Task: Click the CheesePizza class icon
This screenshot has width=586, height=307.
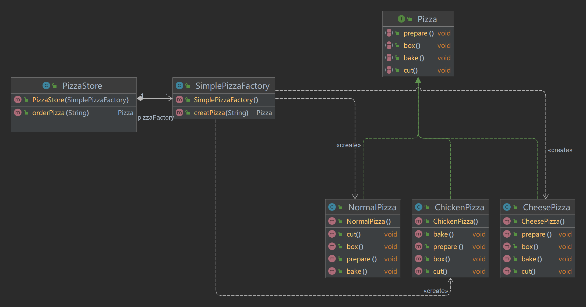Action: coord(507,207)
